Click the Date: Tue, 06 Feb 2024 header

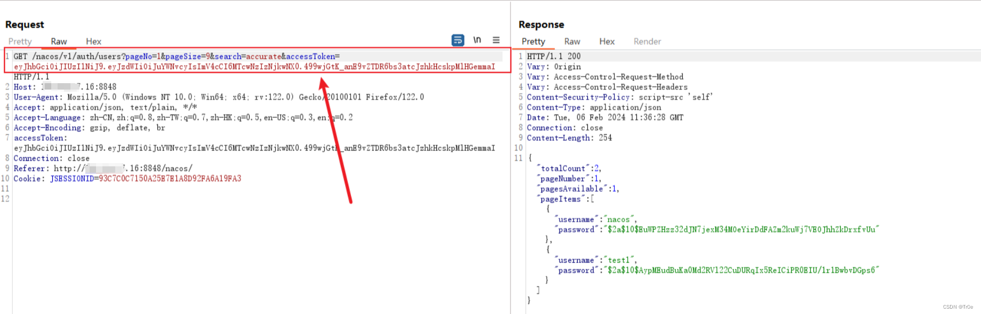(605, 117)
